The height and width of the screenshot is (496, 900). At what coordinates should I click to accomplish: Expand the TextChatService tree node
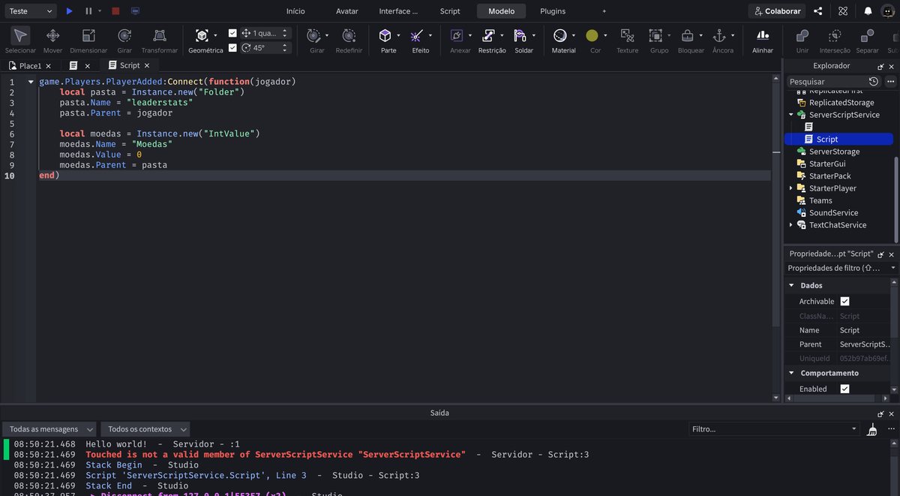(x=790, y=225)
